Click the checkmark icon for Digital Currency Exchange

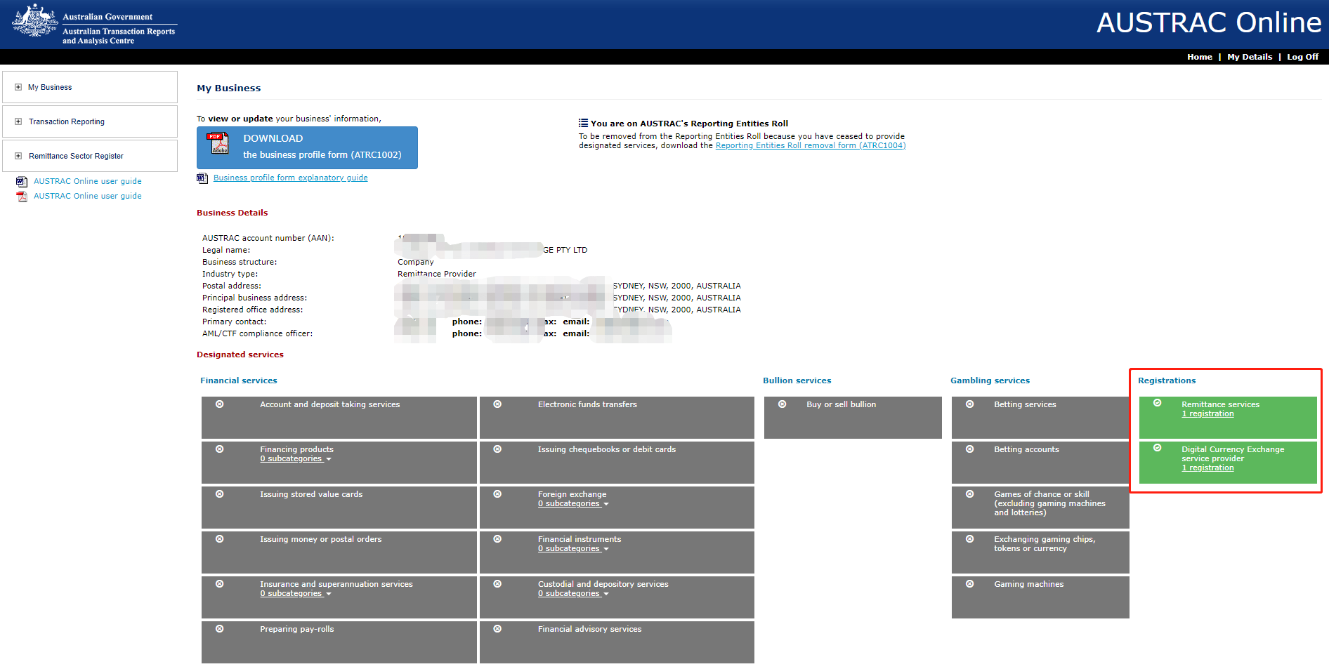point(1157,448)
